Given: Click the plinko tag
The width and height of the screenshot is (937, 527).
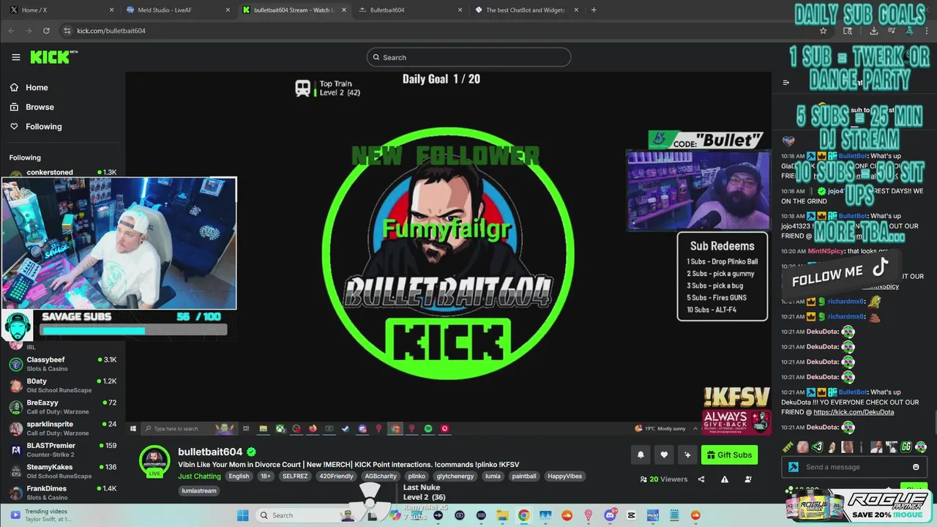Looking at the screenshot, I should [x=417, y=476].
